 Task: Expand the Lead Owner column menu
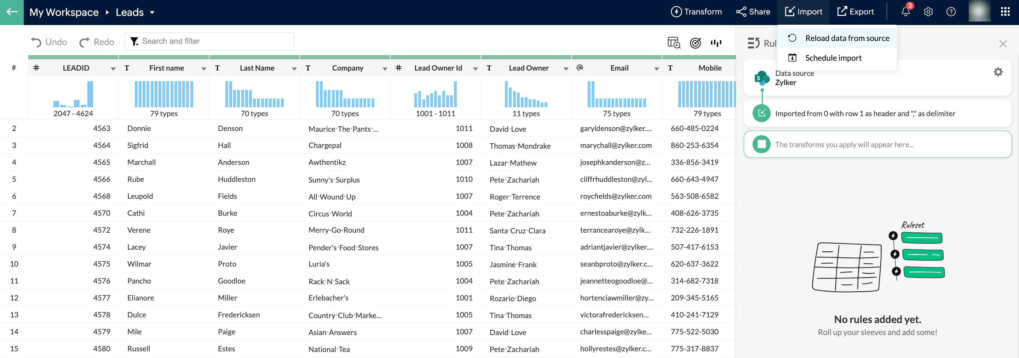(x=566, y=69)
